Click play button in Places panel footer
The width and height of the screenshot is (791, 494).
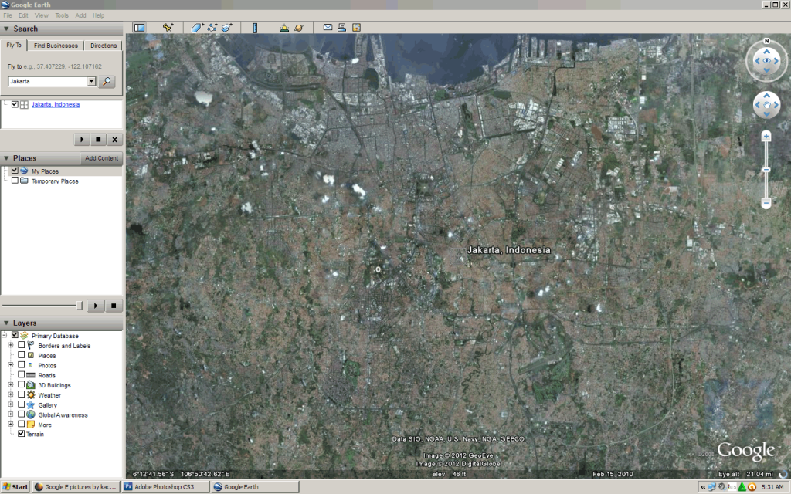pyautogui.click(x=96, y=306)
